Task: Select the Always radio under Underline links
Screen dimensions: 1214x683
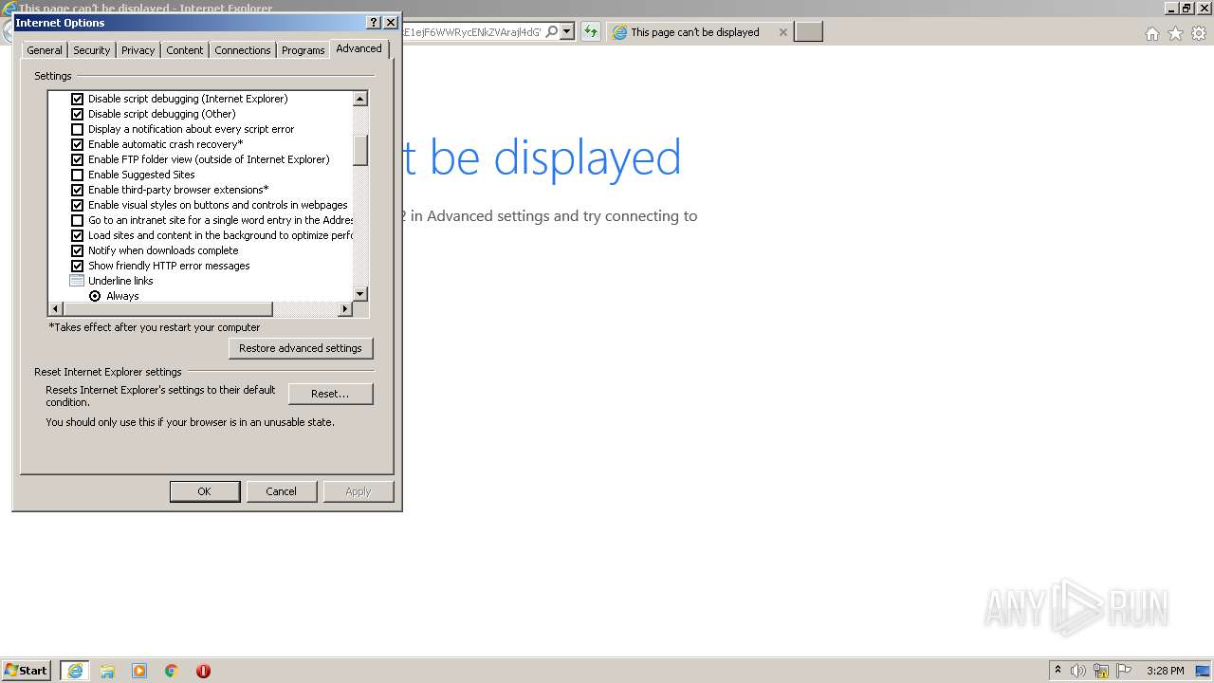Action: pyautogui.click(x=95, y=296)
